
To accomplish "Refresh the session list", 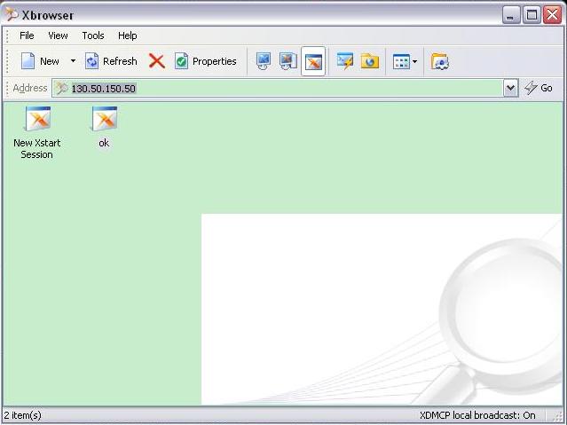I will click(x=111, y=61).
